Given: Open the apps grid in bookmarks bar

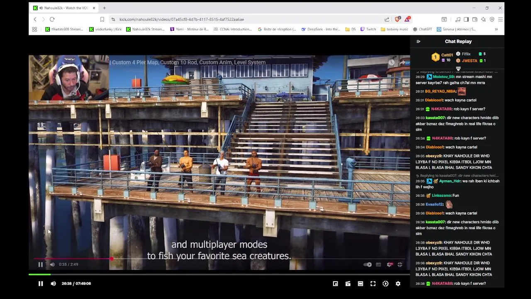Looking at the screenshot, I should coord(34,29).
